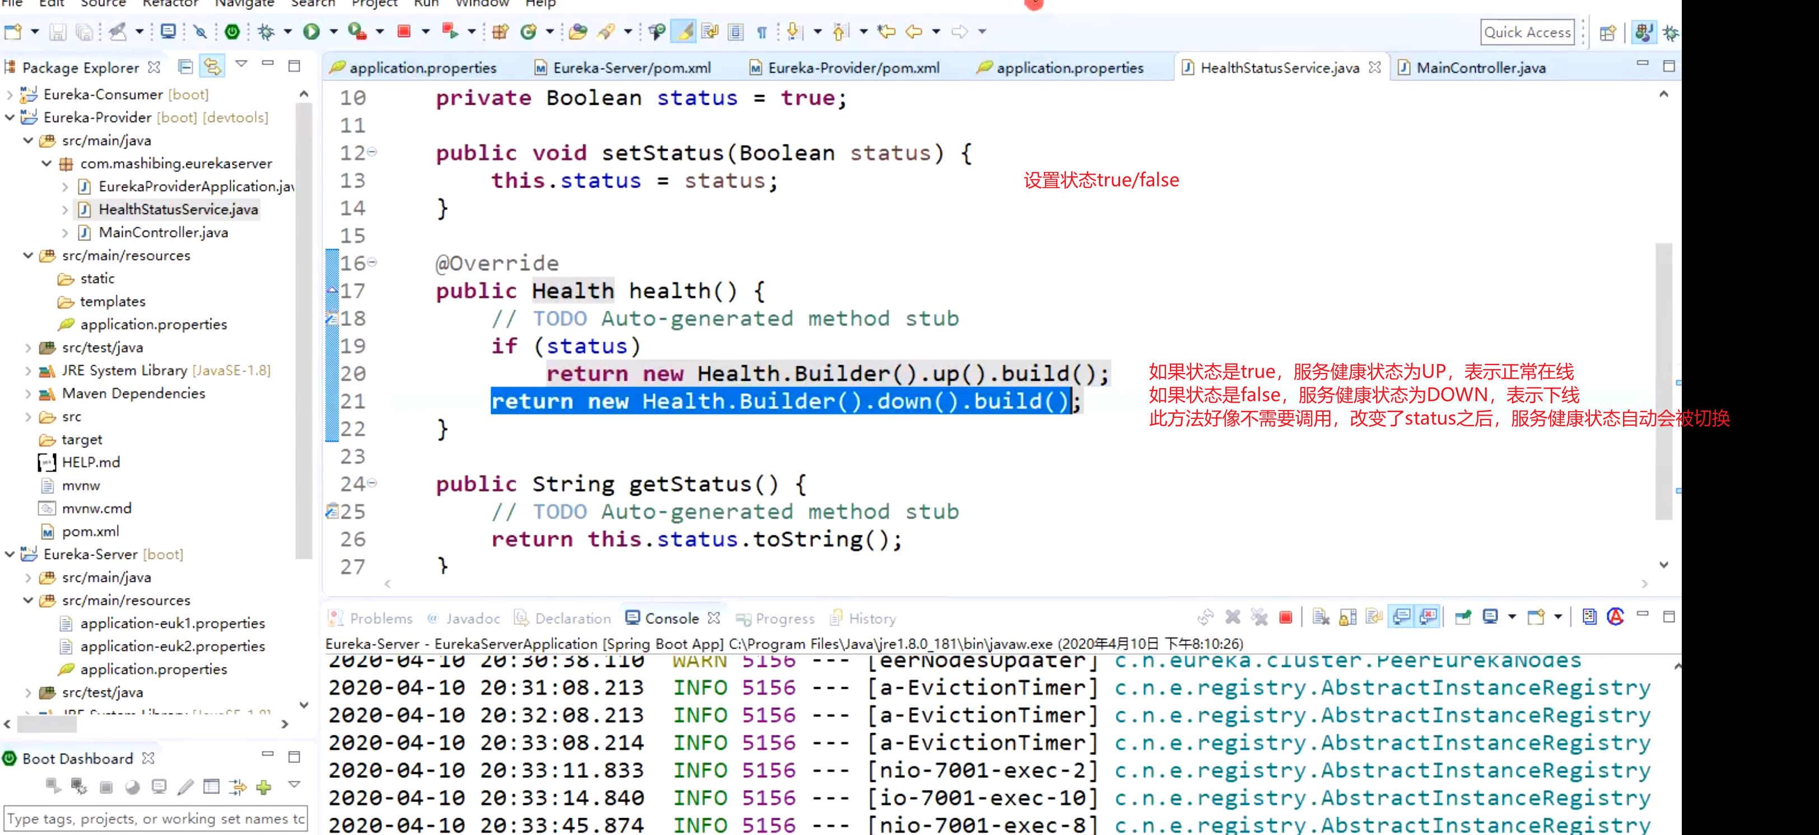Collapse the com.mashibing.eurekaserver package
1819x835 pixels.
coord(46,164)
